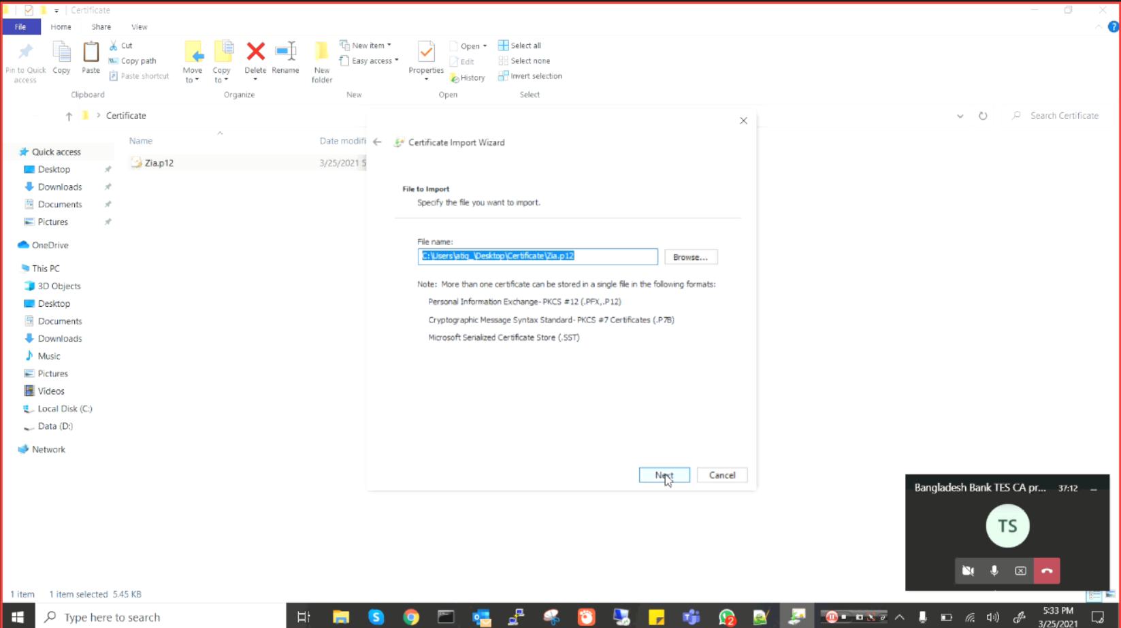Image resolution: width=1121 pixels, height=628 pixels.
Task: Click History in the ribbon
Action: [x=468, y=78]
